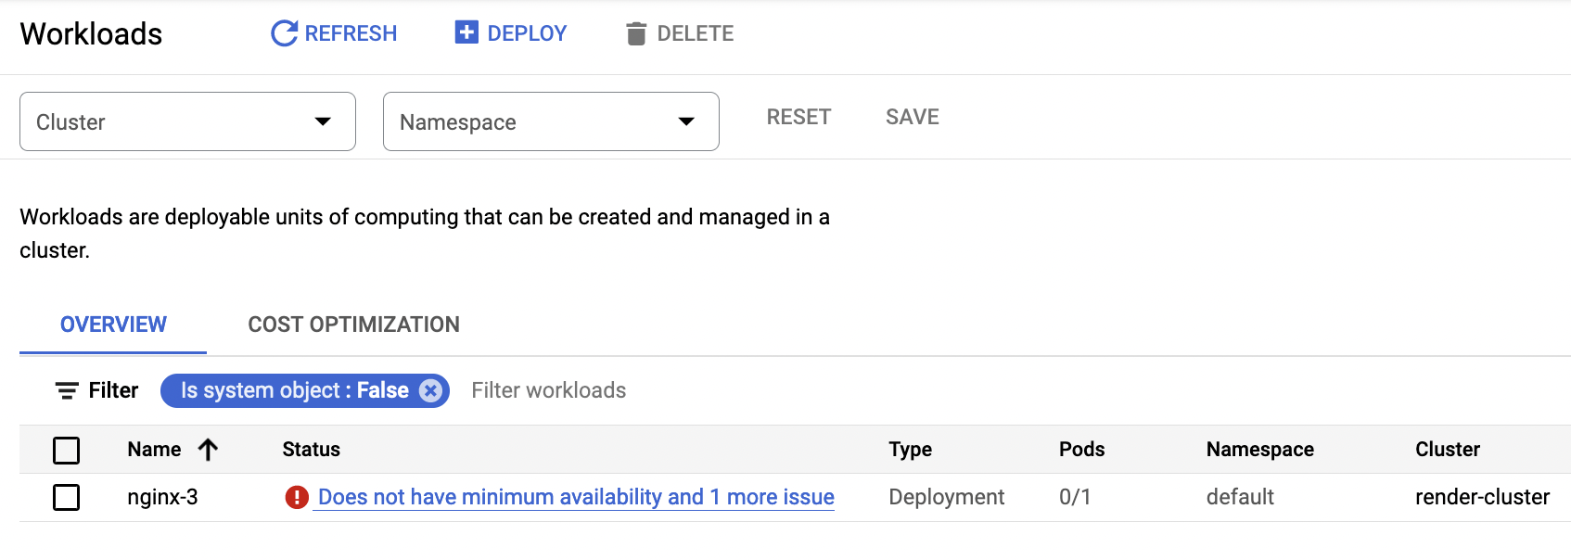The image size is (1571, 560).
Task: Click the red error status icon
Action: pyautogui.click(x=297, y=498)
